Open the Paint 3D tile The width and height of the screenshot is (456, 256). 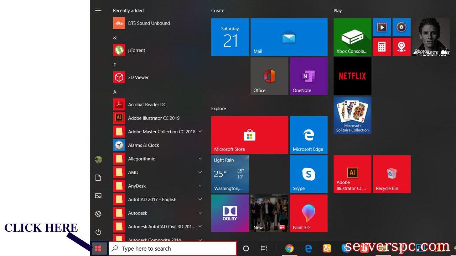tap(308, 213)
